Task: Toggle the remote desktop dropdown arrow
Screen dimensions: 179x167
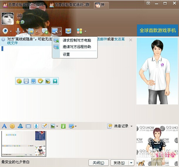Action: (x=60, y=31)
